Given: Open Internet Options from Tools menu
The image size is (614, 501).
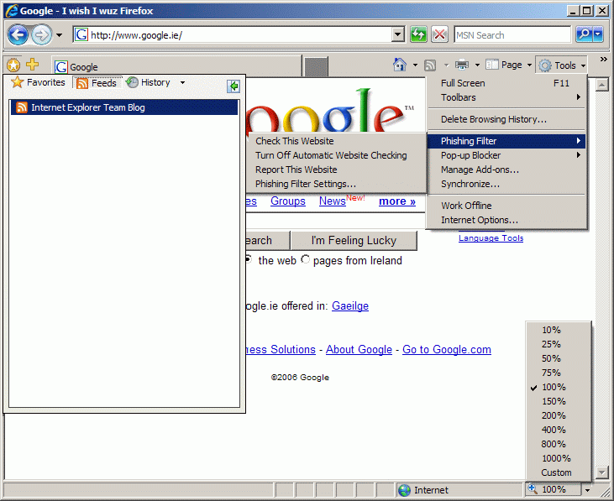Looking at the screenshot, I should pyautogui.click(x=506, y=220).
